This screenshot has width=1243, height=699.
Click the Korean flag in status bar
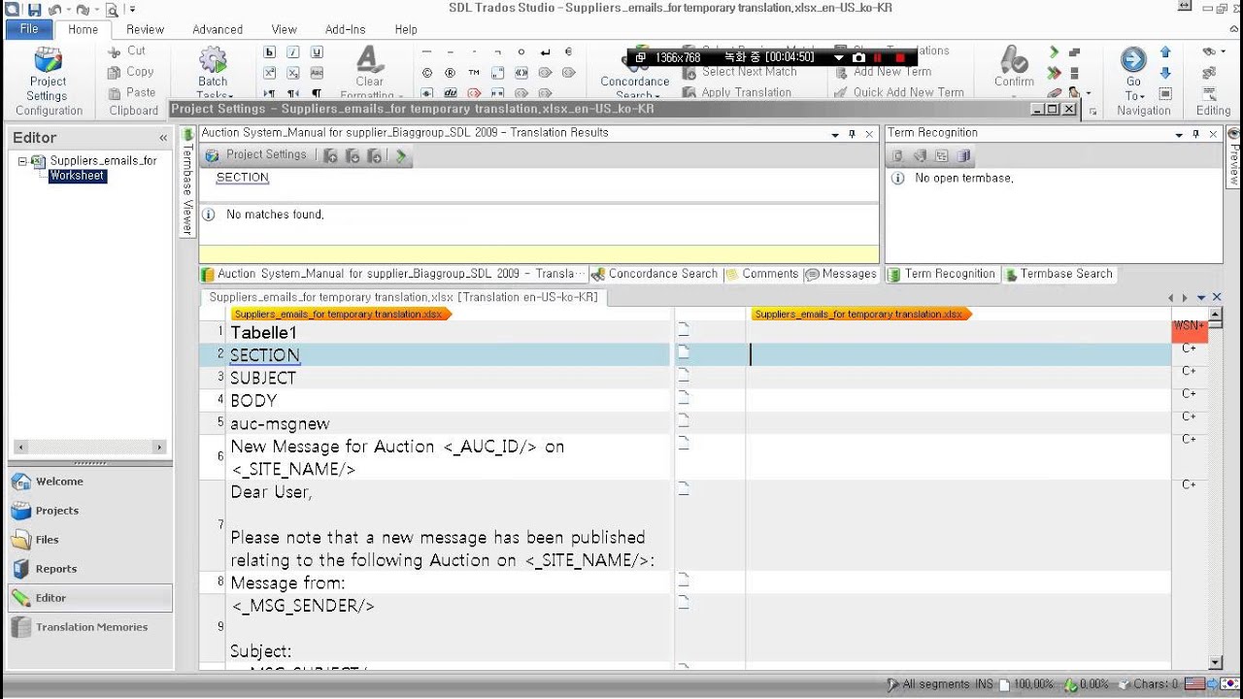pos(1229,684)
